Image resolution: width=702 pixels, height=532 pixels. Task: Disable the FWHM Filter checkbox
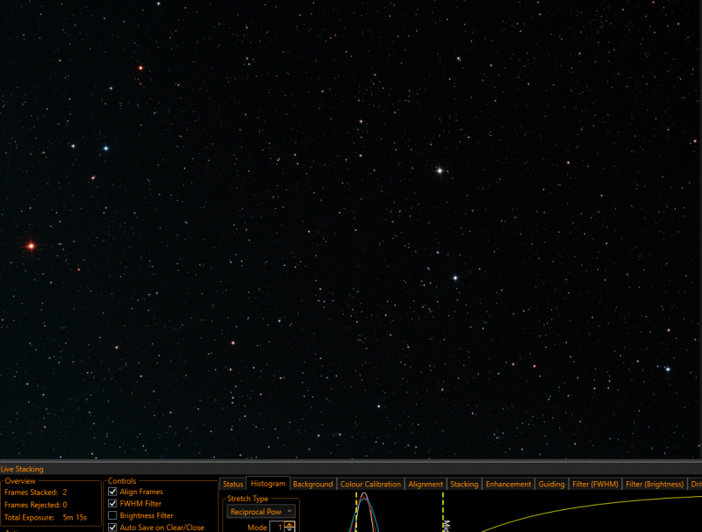tap(112, 504)
